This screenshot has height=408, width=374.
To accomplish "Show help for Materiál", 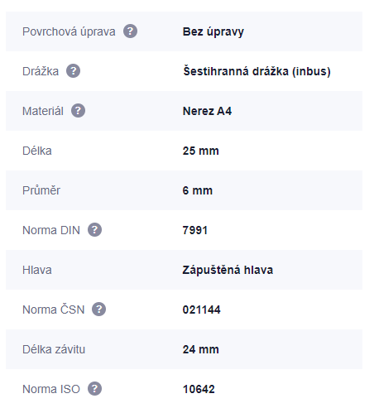I will click(x=78, y=111).
